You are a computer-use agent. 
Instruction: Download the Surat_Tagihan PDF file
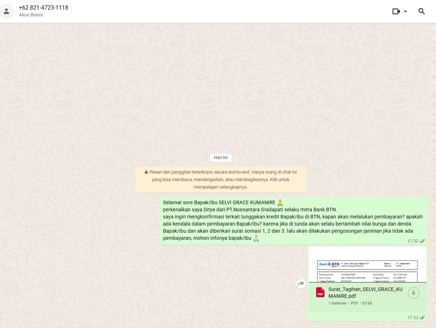[x=413, y=293]
